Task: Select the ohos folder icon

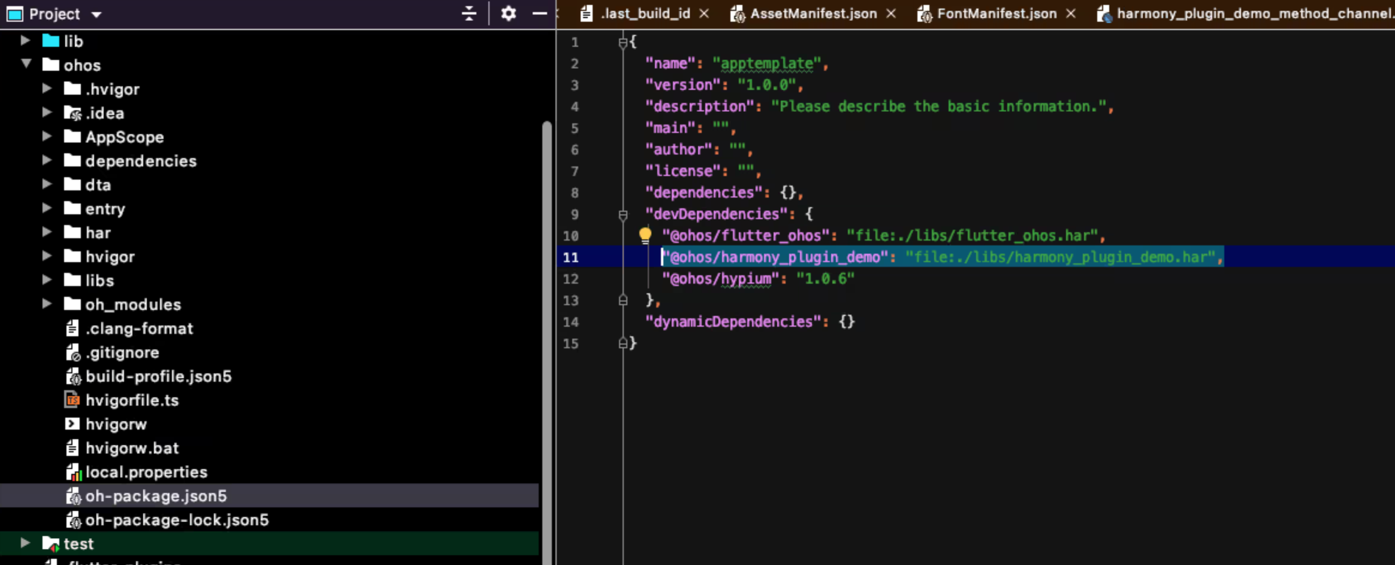Action: coord(51,65)
